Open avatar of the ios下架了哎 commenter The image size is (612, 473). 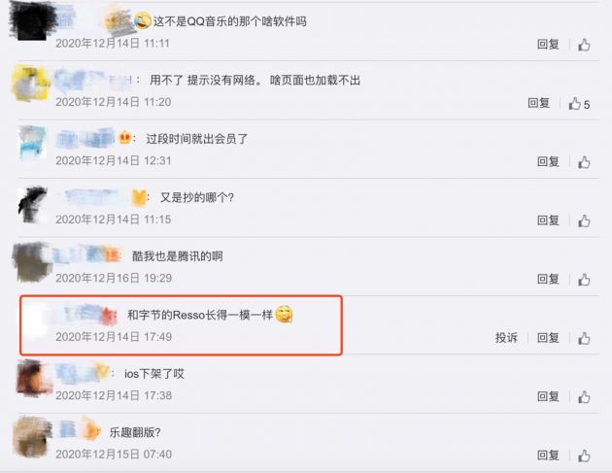click(x=34, y=379)
